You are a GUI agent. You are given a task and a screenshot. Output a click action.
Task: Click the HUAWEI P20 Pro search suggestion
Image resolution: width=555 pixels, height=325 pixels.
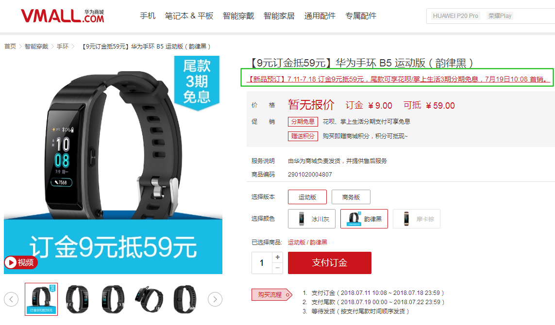coord(455,16)
